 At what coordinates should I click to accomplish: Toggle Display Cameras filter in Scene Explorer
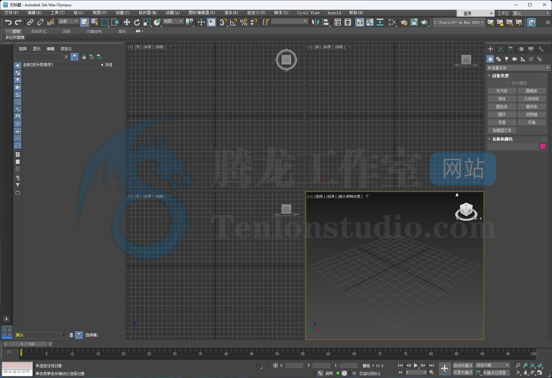click(18, 87)
